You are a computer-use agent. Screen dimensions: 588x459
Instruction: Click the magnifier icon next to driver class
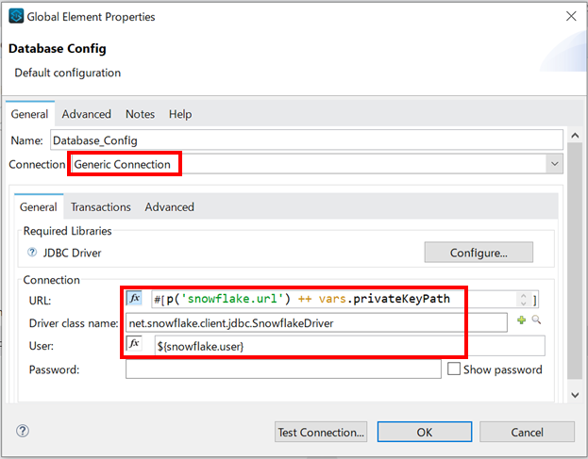535,322
